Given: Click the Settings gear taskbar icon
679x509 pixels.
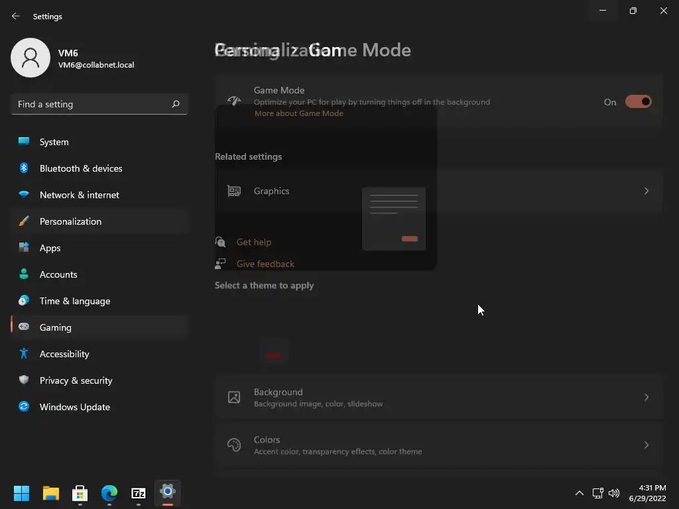Looking at the screenshot, I should (x=168, y=493).
